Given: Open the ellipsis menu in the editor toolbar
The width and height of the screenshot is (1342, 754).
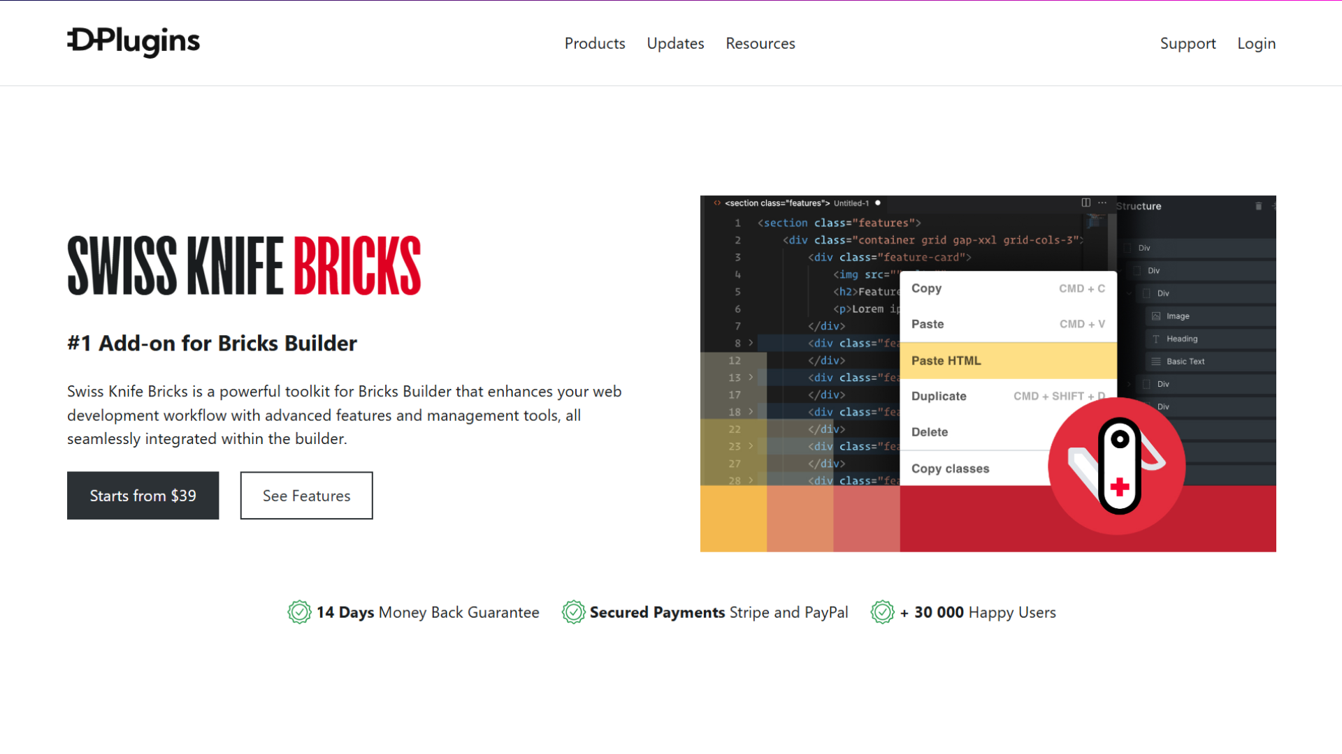Looking at the screenshot, I should pyautogui.click(x=1102, y=202).
